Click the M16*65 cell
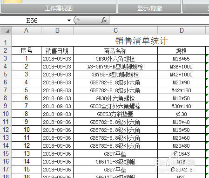This screenshot has width=209, height=178. [x=182, y=58]
